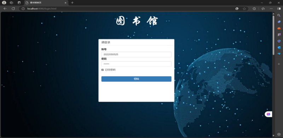Reload the login page

coord(13,8)
